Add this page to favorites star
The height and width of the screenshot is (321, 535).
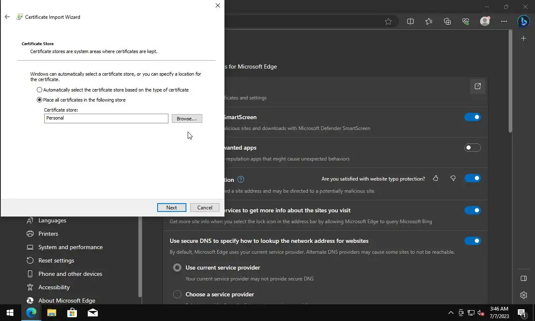[388, 21]
